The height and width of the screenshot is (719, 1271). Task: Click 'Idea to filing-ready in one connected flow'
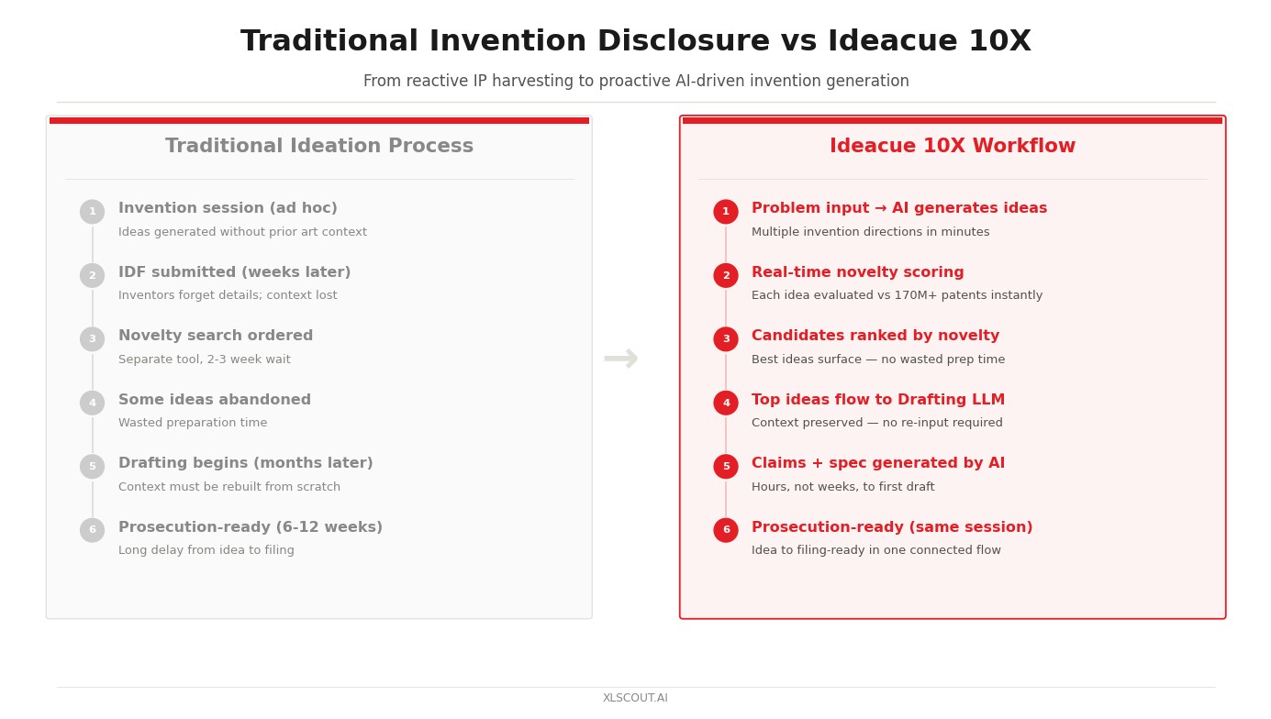pos(876,551)
